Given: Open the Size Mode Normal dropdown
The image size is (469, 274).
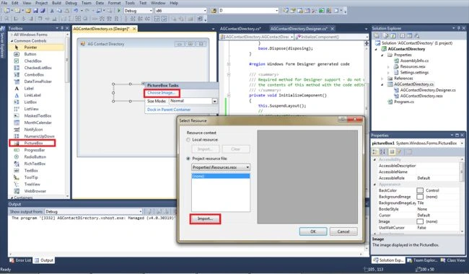Looking at the screenshot, I should [x=193, y=101].
